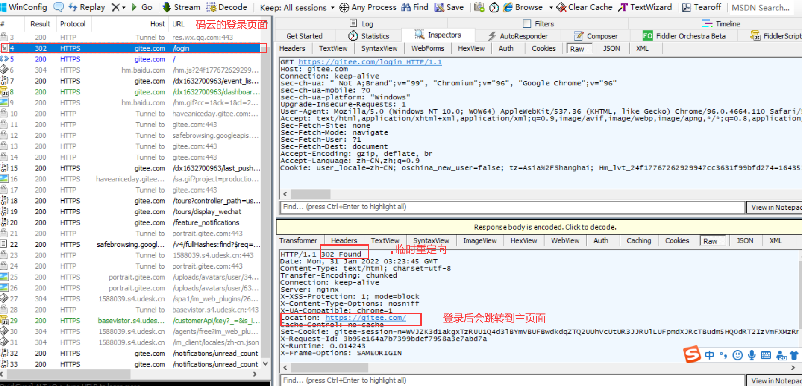Open the Log tab
Screen dimensions: 802x386
(361, 24)
